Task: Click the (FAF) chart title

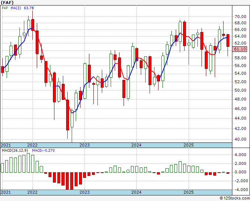Action: click(7, 3)
